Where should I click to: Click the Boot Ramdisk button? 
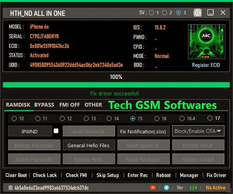point(89,131)
